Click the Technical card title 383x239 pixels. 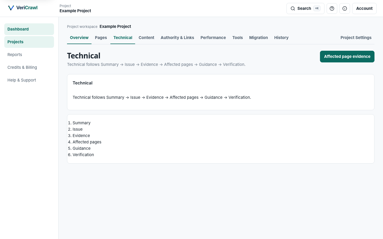[82, 83]
